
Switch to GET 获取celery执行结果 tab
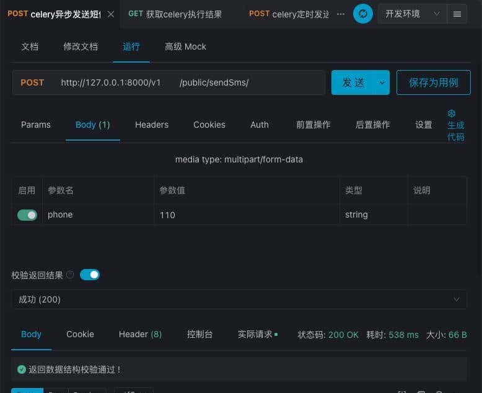click(x=175, y=14)
